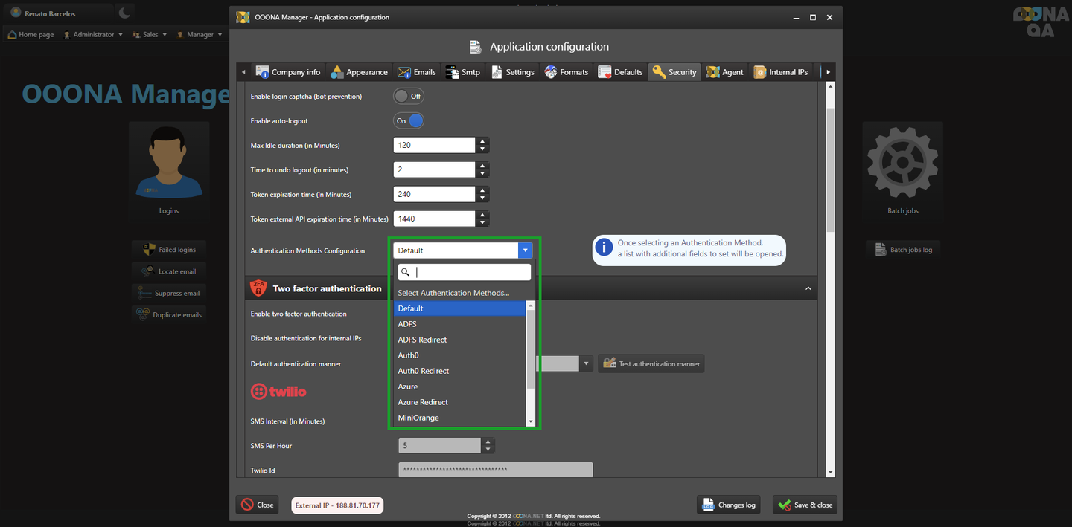Open the Batch jobs log
Viewport: 1072px width, 527px height.
(903, 250)
